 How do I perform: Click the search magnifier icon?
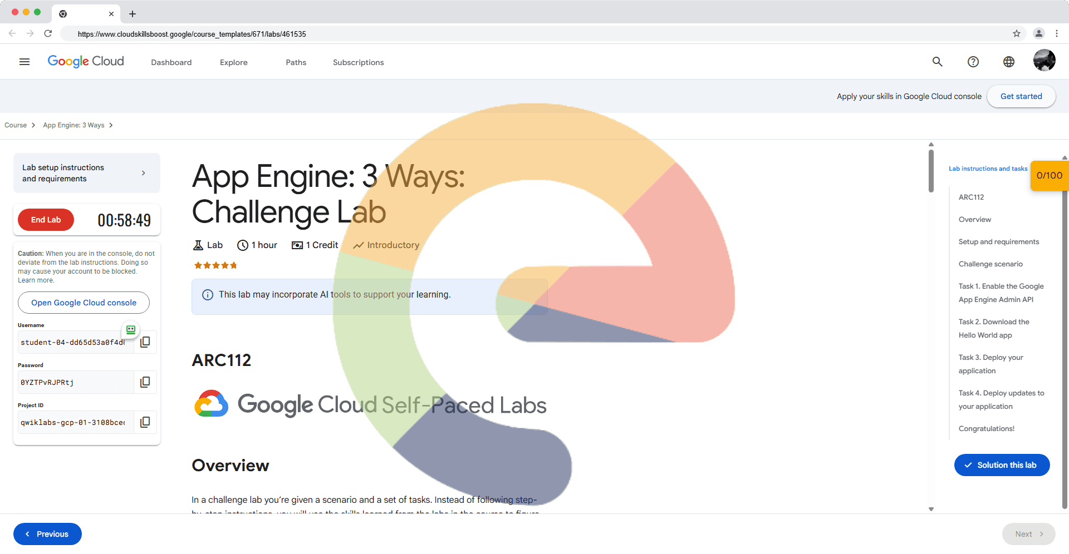click(x=938, y=62)
